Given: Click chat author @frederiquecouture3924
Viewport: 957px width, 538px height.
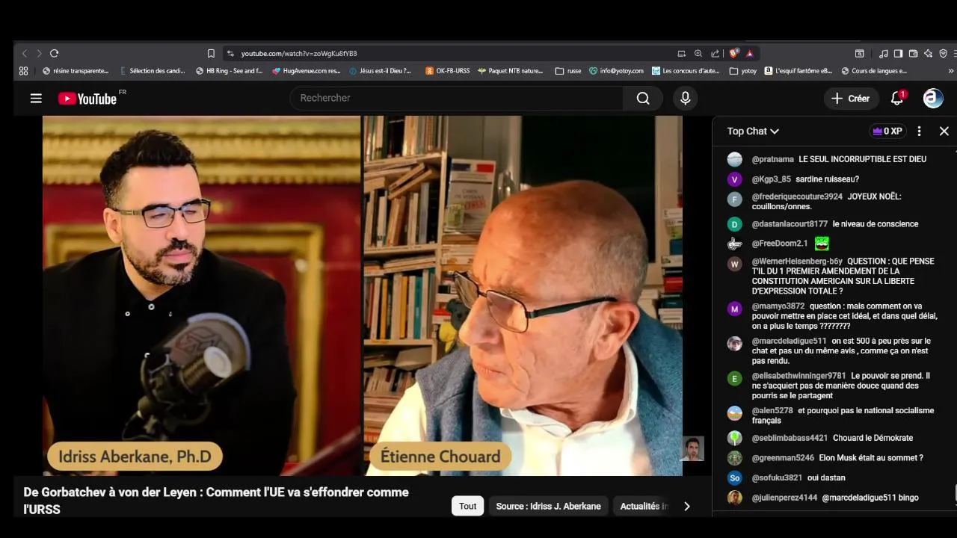Looking at the screenshot, I should click(x=797, y=197).
